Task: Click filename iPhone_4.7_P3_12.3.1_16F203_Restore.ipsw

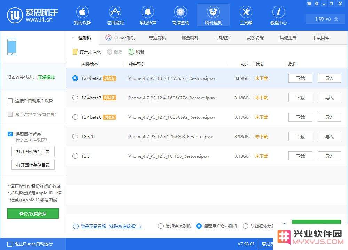Action: point(170,136)
